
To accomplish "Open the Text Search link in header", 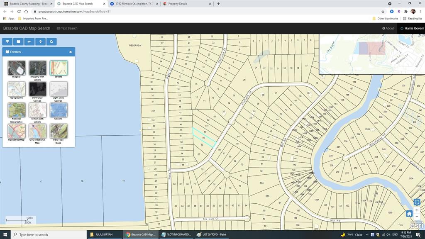I will [67, 28].
